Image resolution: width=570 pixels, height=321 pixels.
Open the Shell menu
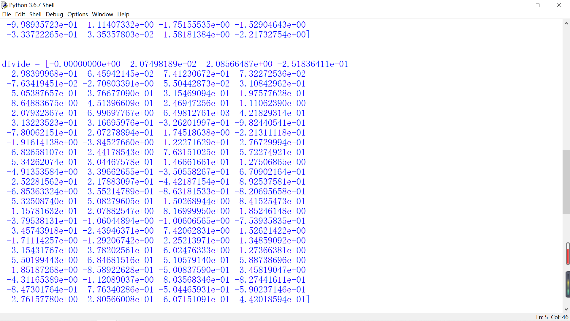click(x=35, y=14)
